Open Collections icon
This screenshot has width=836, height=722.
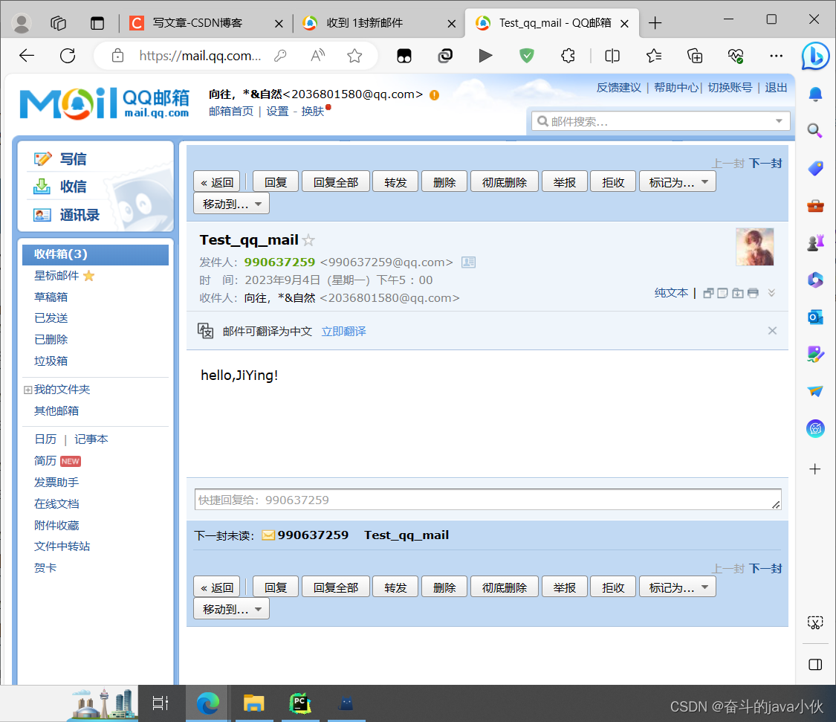pyautogui.click(x=695, y=56)
